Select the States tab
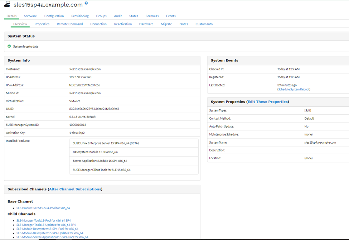The width and height of the screenshot is (349, 240). point(134,16)
